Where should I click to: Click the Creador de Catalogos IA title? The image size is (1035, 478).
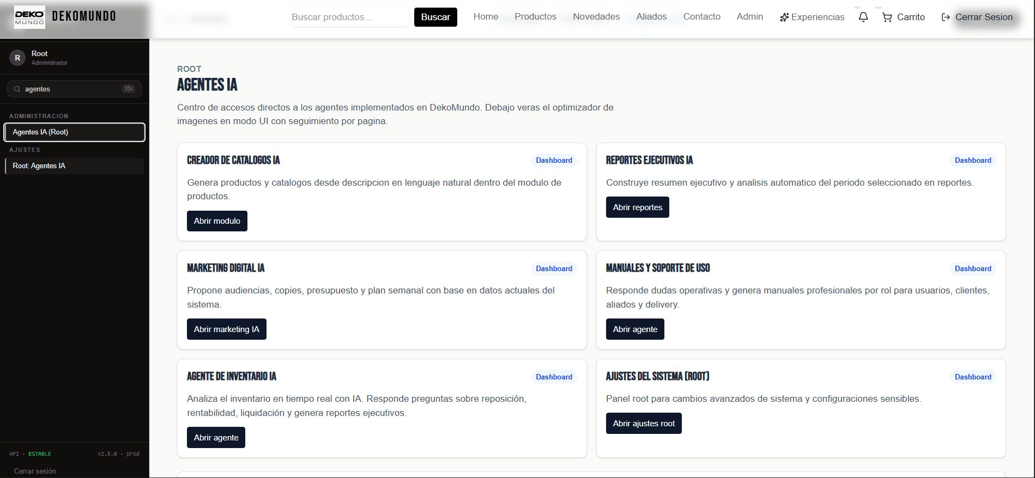[x=233, y=160]
